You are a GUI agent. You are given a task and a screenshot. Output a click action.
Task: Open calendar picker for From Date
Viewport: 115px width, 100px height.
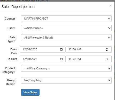click(61, 49)
